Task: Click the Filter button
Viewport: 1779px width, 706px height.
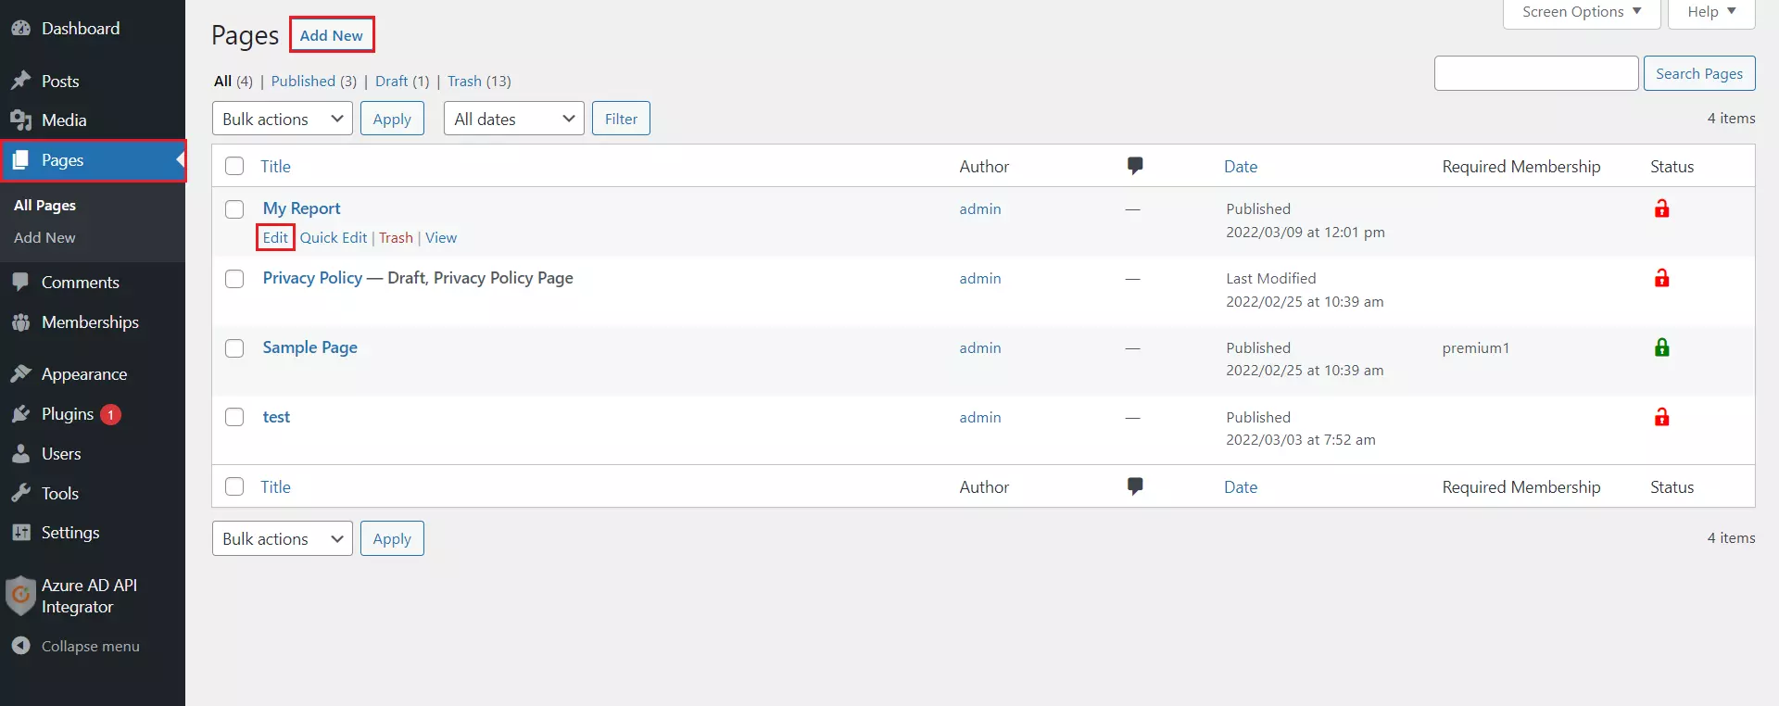Action: 621,119
